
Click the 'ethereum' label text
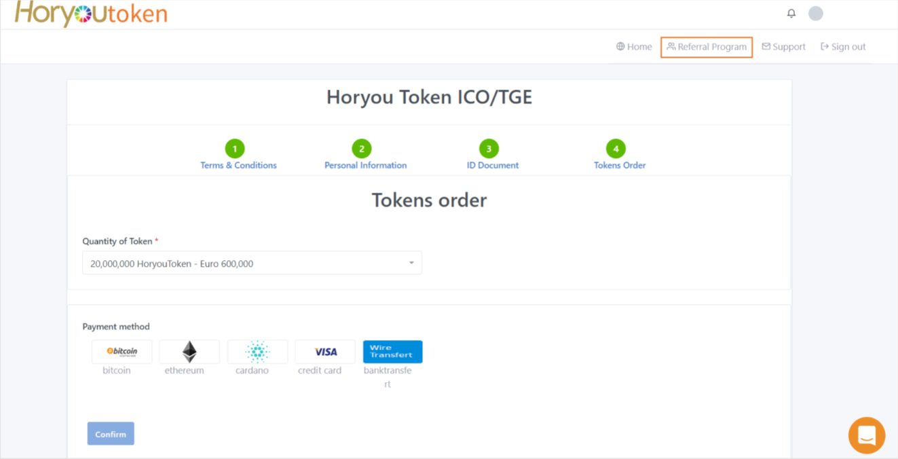coord(184,371)
